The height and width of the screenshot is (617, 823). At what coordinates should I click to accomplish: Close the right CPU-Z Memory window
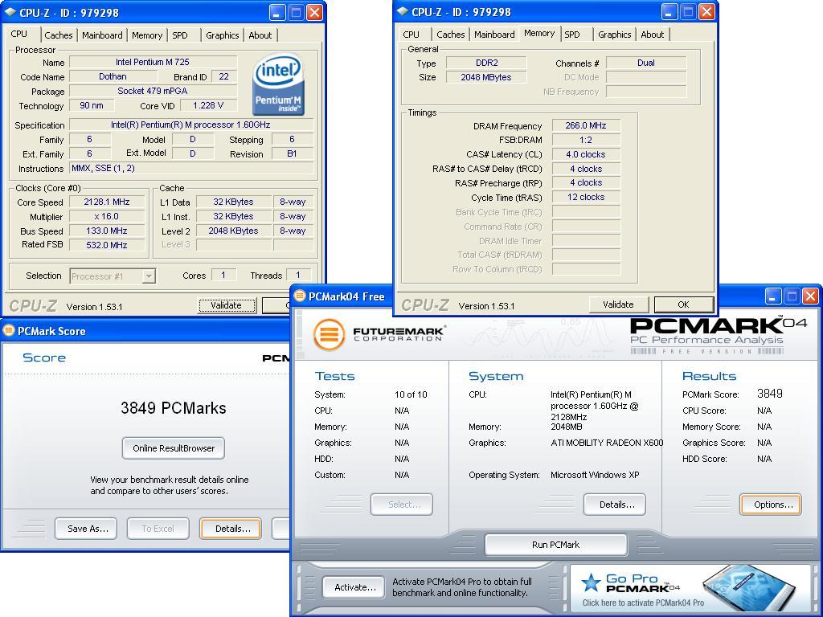(706, 11)
